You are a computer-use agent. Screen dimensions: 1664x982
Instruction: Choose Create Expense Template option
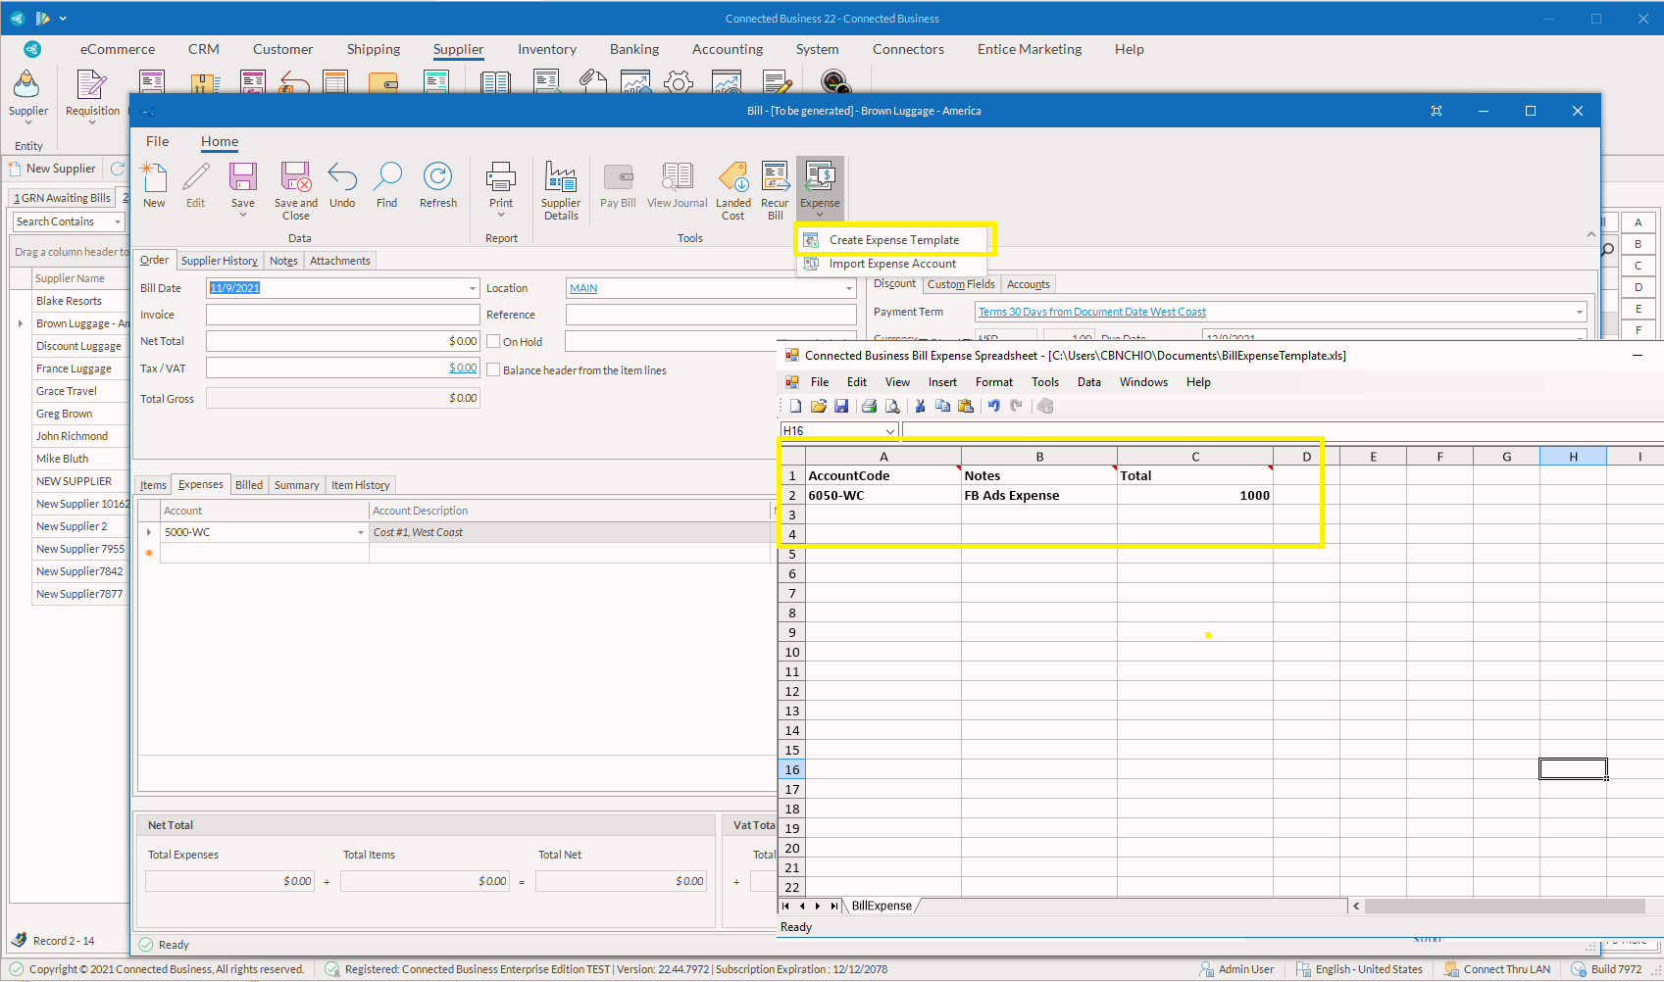coord(893,240)
